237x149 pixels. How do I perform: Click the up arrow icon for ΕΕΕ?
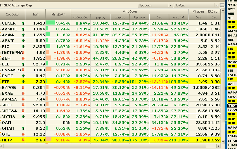tap(23, 64)
